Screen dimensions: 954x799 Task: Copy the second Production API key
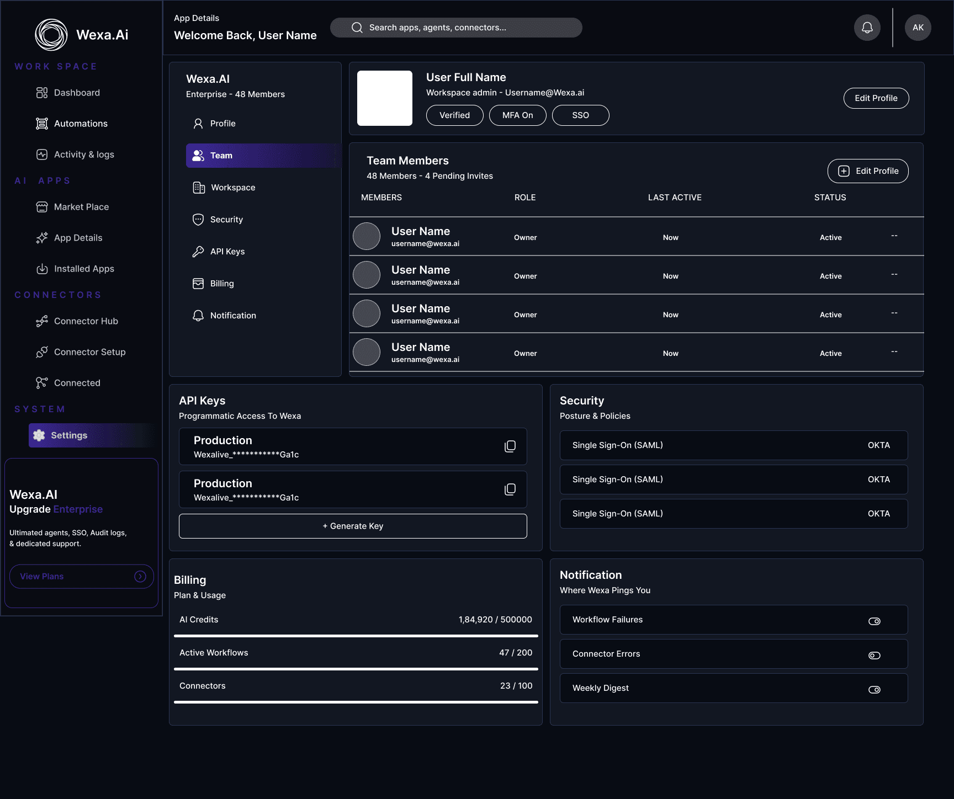tap(510, 489)
